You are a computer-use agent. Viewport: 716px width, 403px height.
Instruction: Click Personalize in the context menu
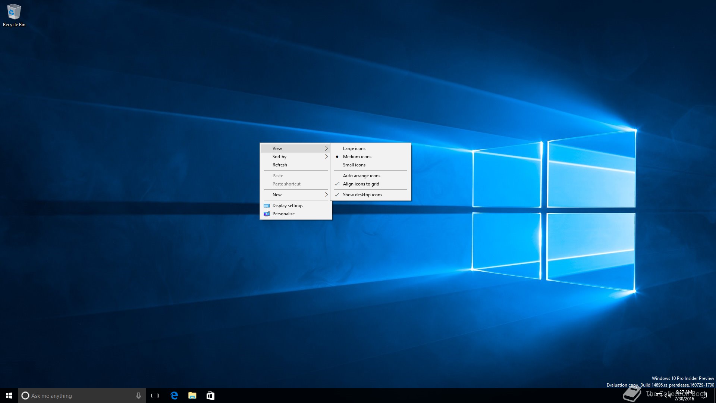coord(283,214)
